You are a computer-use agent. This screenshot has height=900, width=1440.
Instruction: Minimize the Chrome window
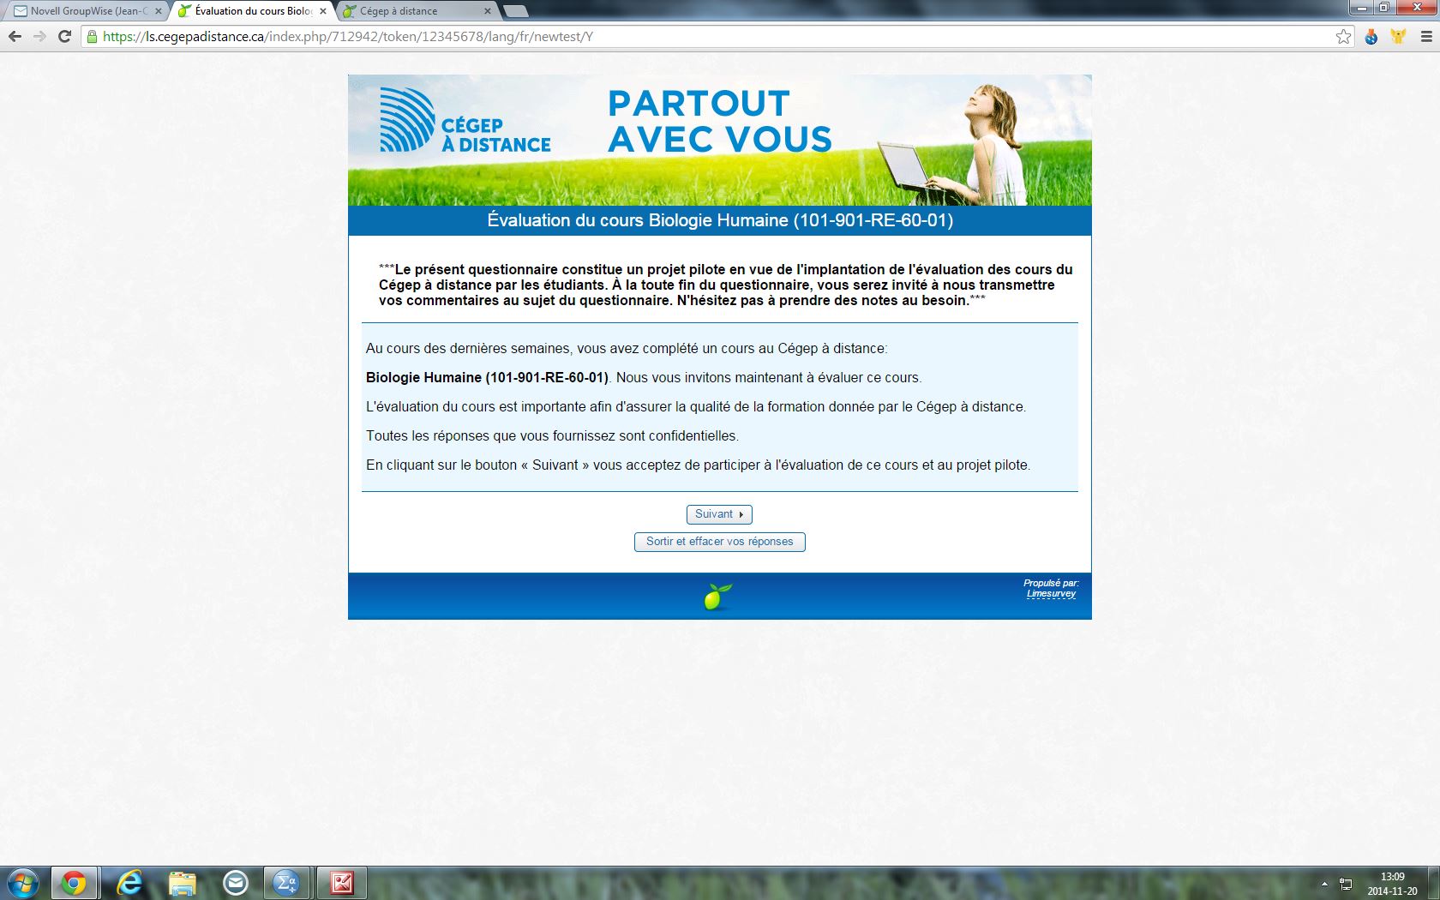1362,9
